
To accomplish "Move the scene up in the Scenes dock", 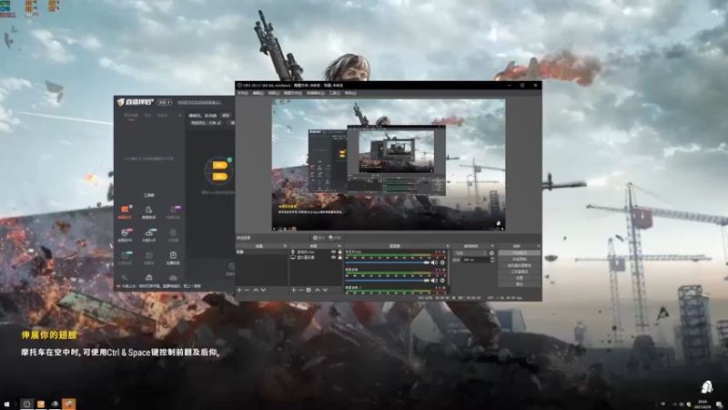I will (256, 290).
